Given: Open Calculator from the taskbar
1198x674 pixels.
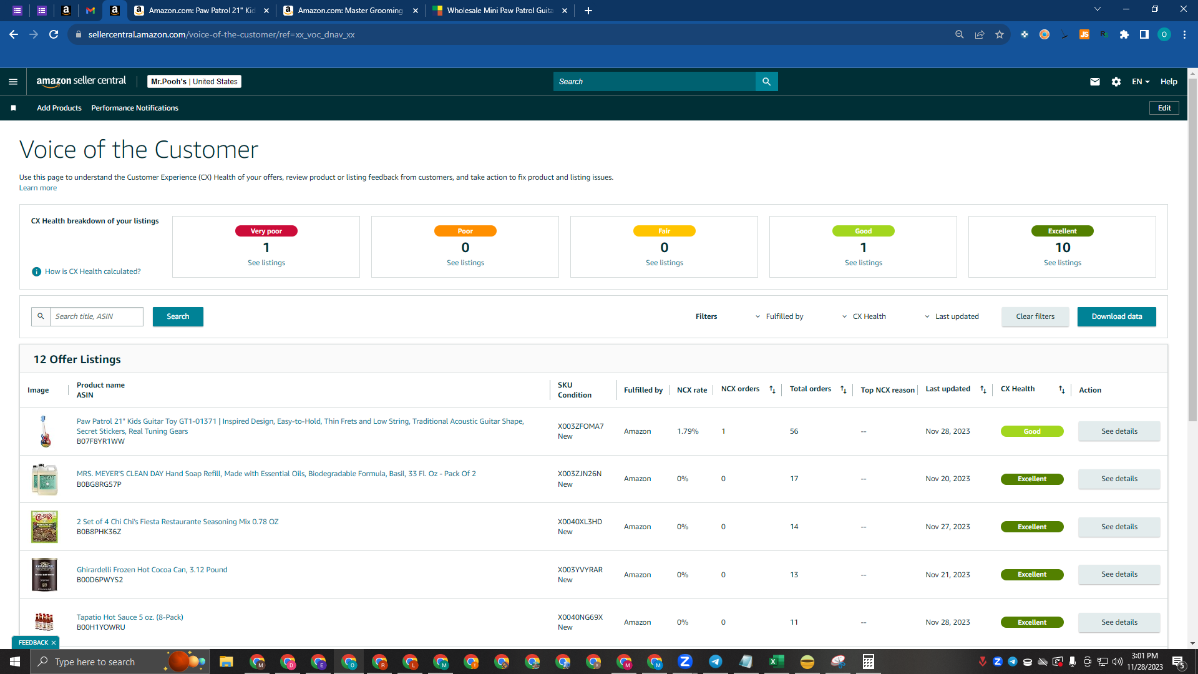Looking at the screenshot, I should [x=869, y=662].
